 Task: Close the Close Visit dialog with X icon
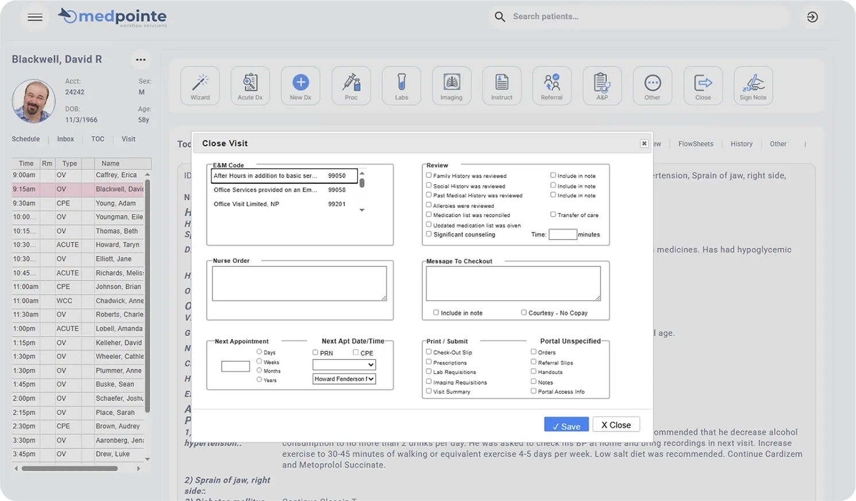[x=644, y=143]
